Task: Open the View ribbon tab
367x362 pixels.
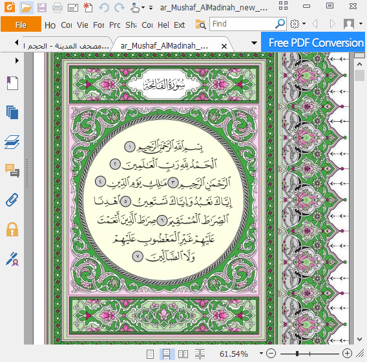Action: (x=83, y=25)
